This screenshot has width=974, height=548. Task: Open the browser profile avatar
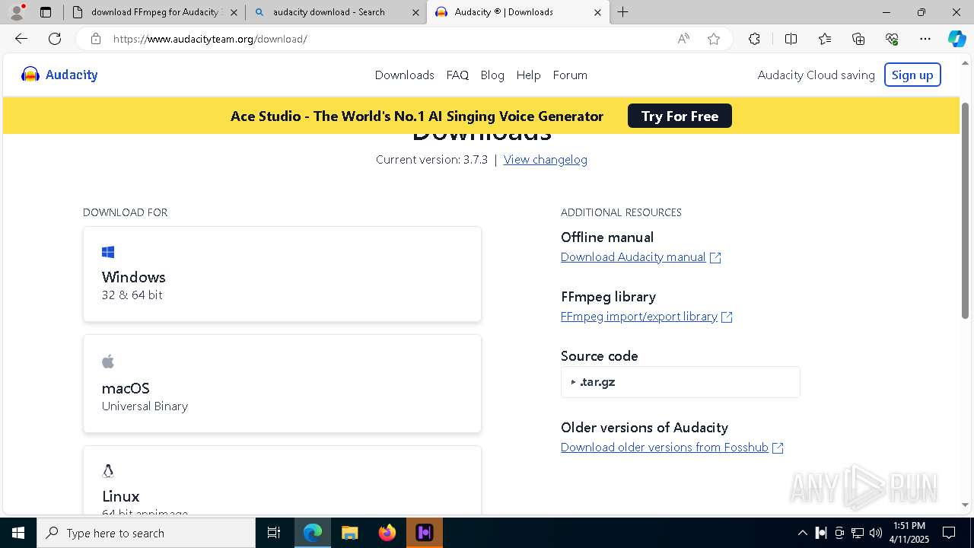pyautogui.click(x=17, y=12)
